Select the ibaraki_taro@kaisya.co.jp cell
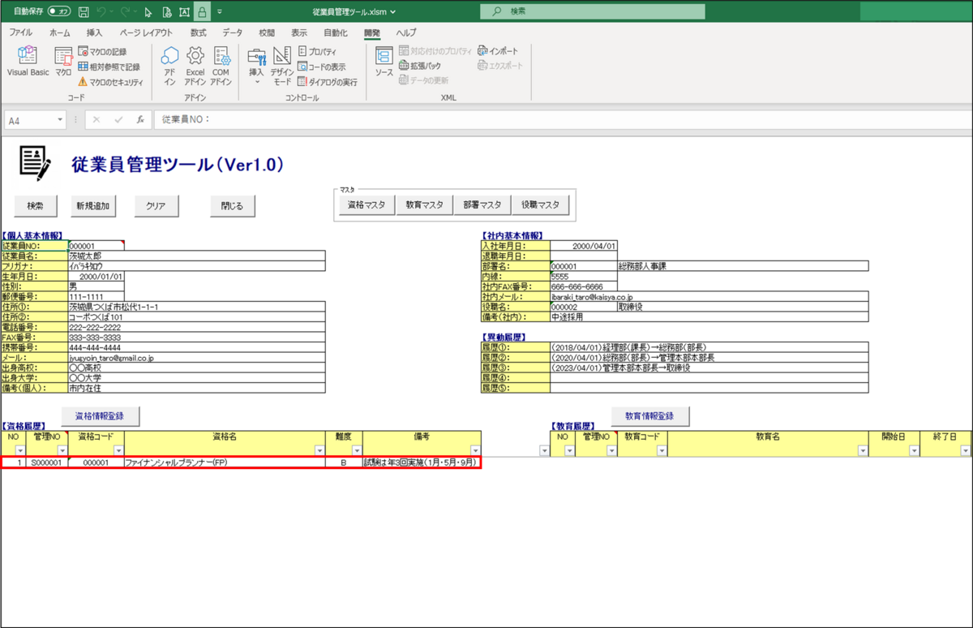The image size is (973, 628). click(x=709, y=298)
